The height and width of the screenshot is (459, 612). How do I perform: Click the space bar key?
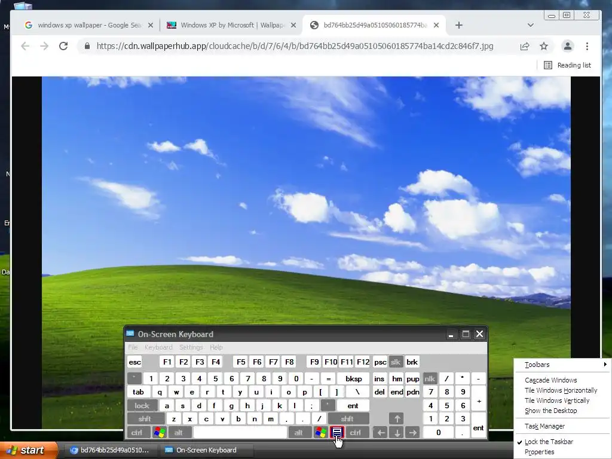240,433
